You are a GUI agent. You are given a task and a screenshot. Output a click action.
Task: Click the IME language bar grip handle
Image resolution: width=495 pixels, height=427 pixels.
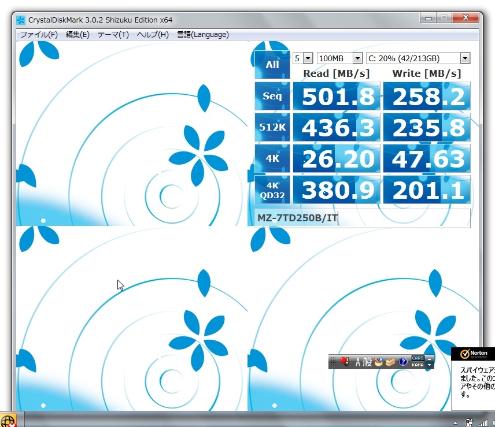point(333,362)
